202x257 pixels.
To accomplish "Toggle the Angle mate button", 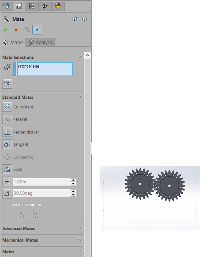I will click(7, 194).
